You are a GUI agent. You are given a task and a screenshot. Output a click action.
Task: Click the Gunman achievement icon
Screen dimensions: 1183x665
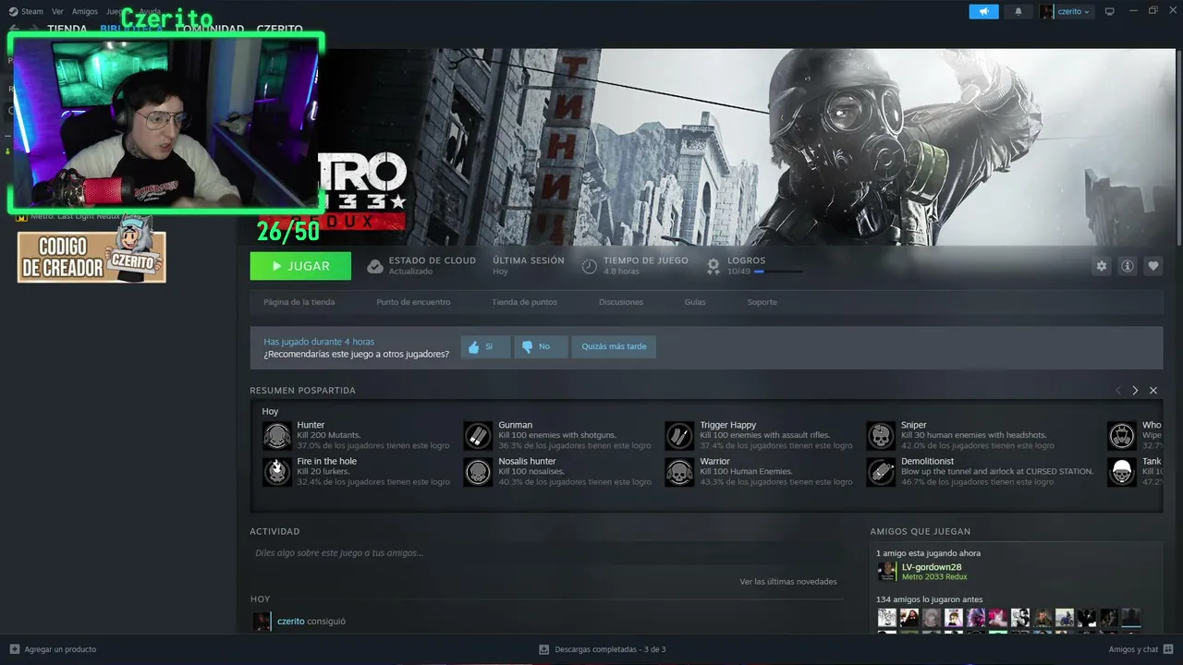pyautogui.click(x=478, y=435)
